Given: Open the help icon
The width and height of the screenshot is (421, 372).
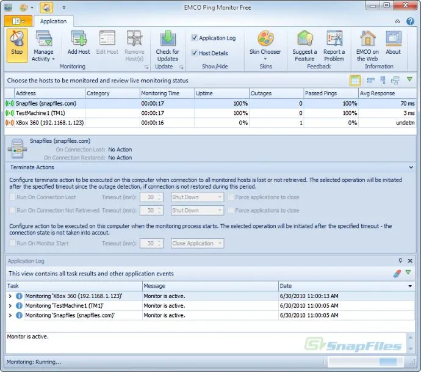Looking at the screenshot, I should 410,21.
